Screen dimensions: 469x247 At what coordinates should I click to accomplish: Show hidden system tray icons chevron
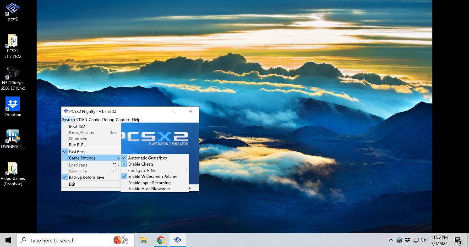pyautogui.click(x=391, y=240)
